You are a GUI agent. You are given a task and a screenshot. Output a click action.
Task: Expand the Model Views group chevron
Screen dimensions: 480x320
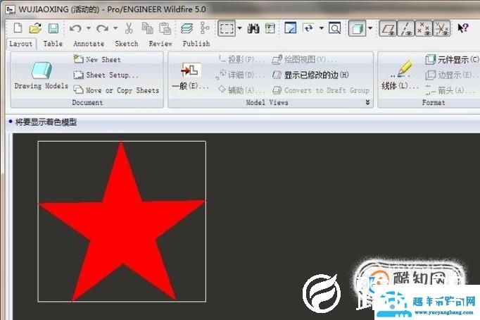pos(367,102)
